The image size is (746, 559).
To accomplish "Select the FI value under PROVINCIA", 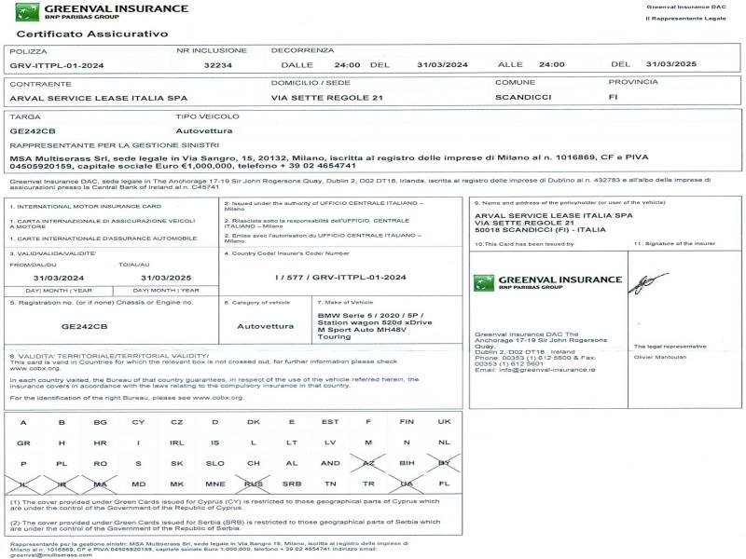I will 614,97.
